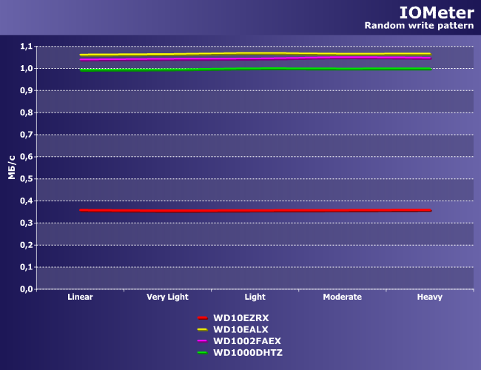The height and width of the screenshot is (370, 481).
Task: Click the 0,8 y-axis value
Action: tap(27, 112)
